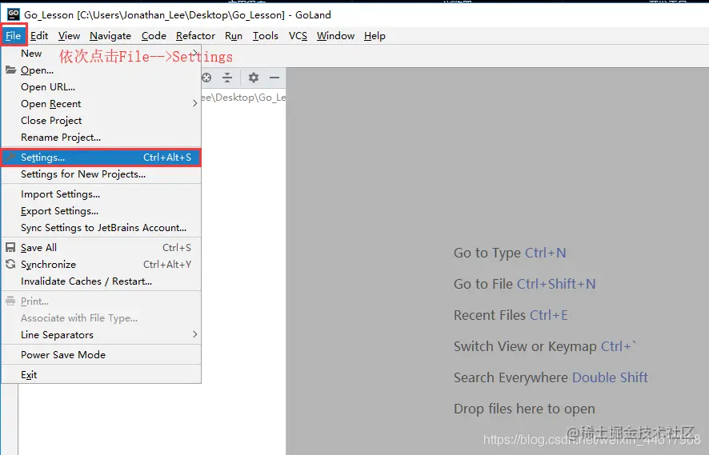Click the Go to Type Ctrl+N hint

(510, 253)
